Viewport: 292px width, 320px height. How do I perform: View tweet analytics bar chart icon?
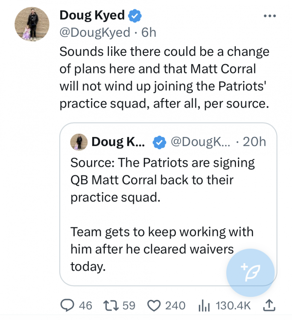(x=205, y=305)
